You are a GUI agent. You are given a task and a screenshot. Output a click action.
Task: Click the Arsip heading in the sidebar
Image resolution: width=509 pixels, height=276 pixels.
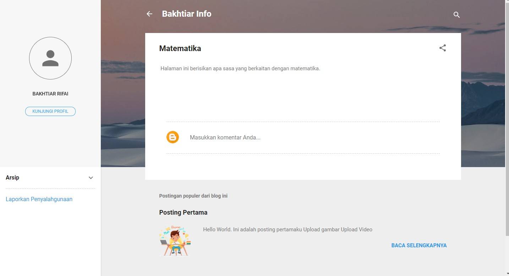coord(12,177)
